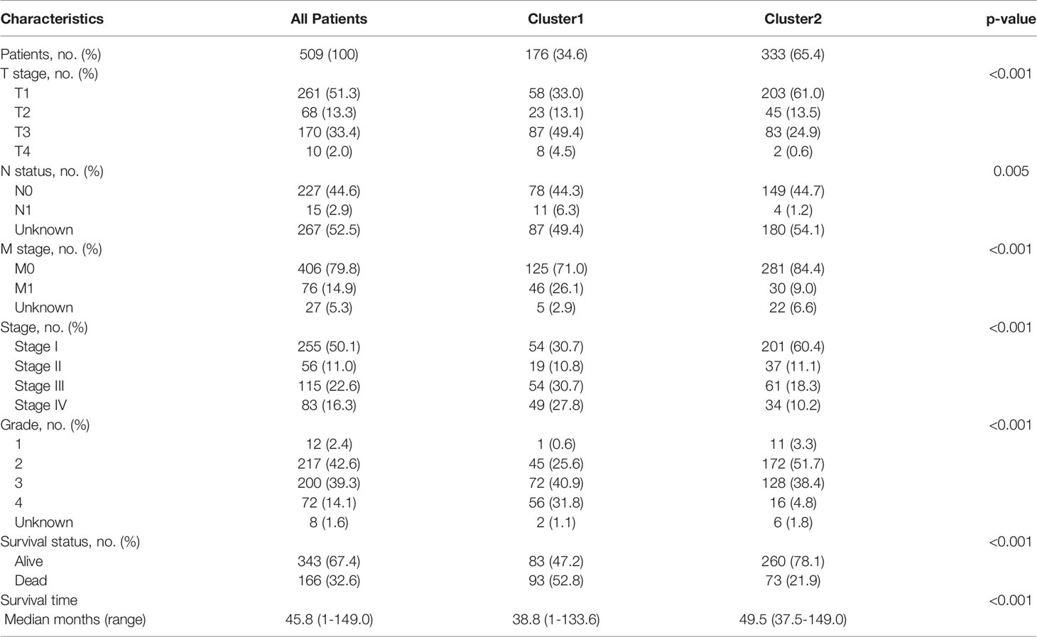Select the N status, no. (%) row label

52,171
